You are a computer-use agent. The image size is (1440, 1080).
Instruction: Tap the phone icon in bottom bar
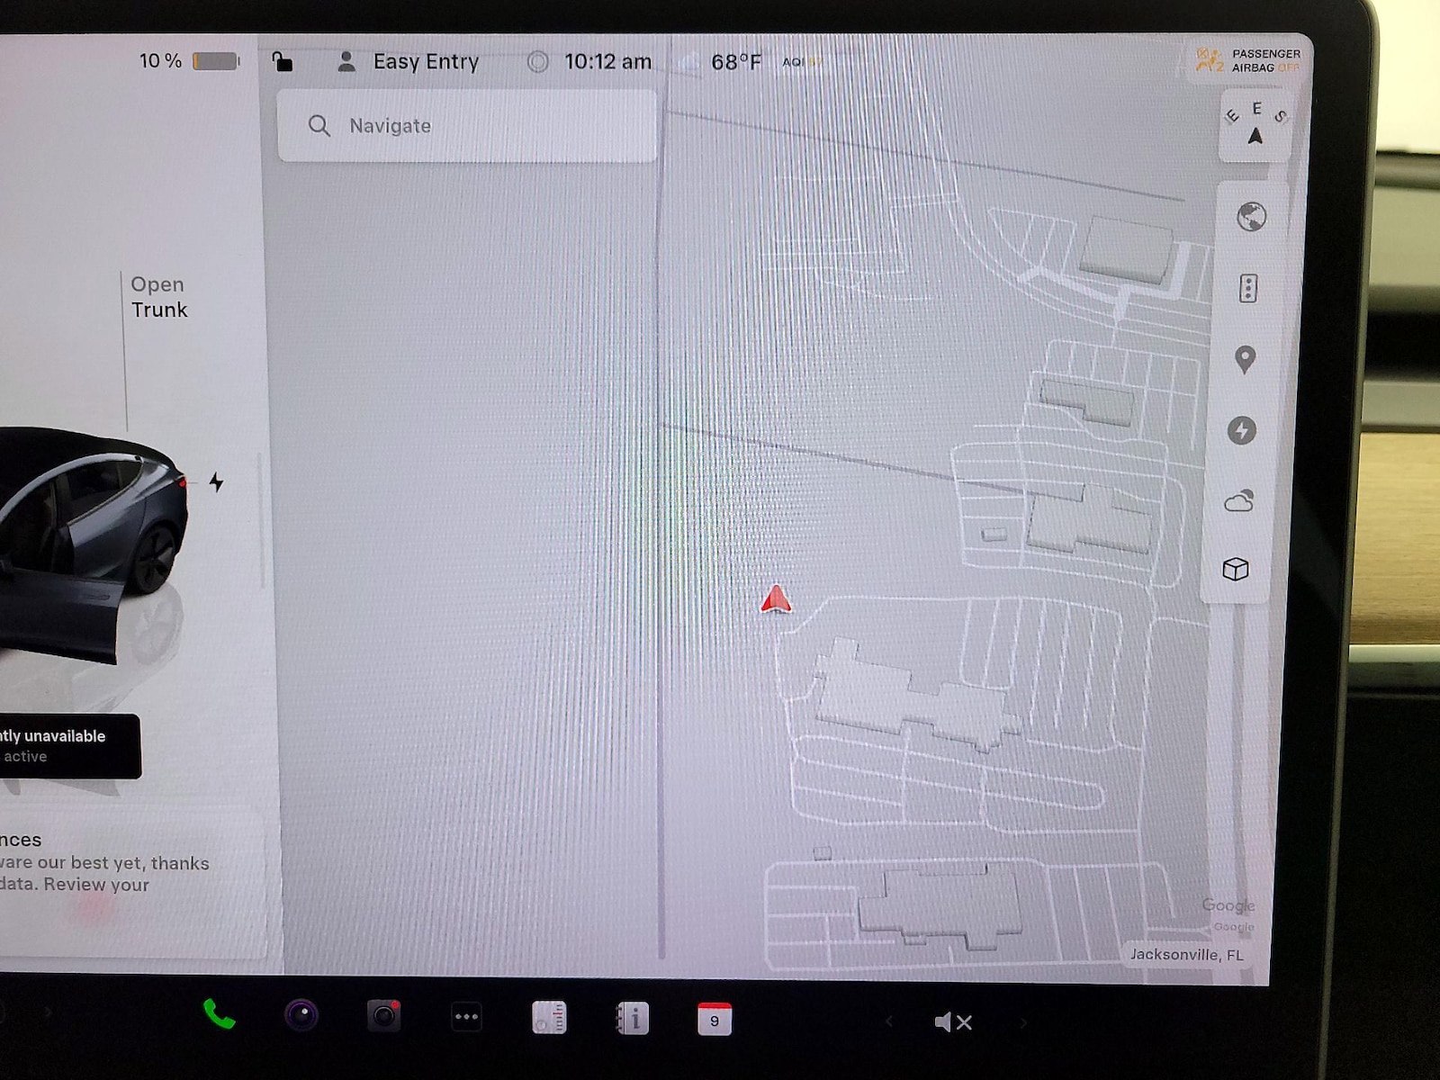point(219,1015)
